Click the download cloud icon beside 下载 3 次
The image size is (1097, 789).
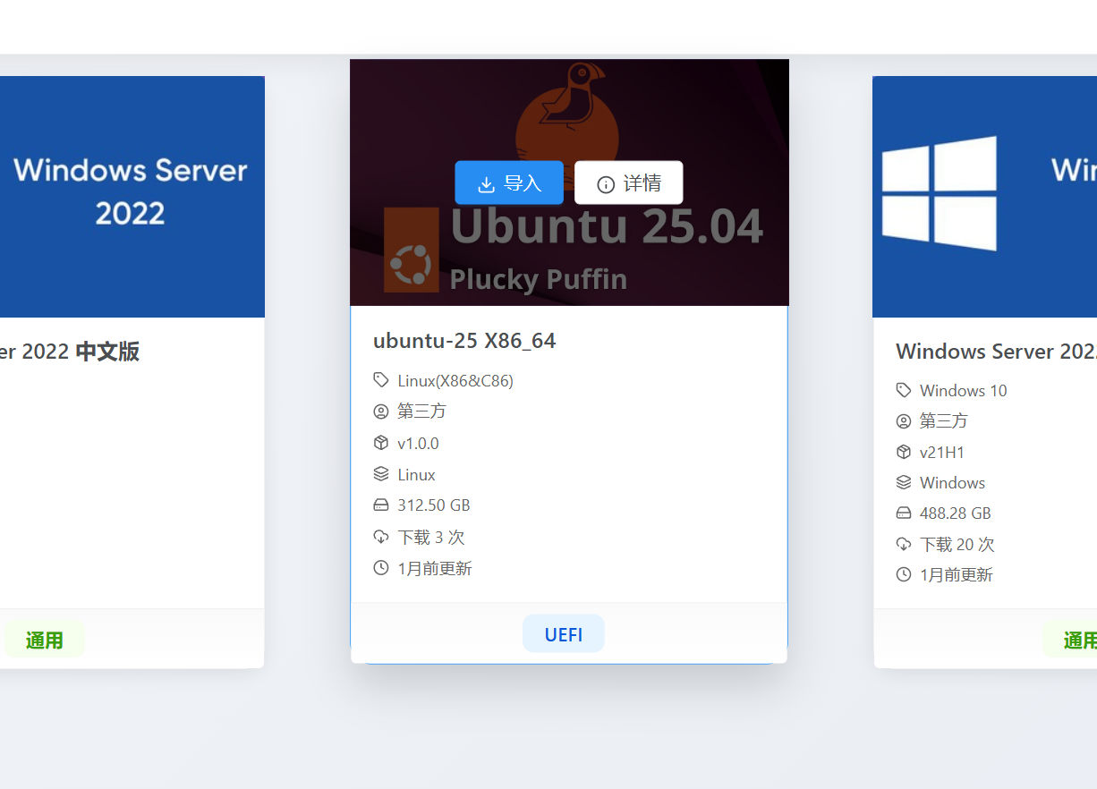tap(381, 537)
